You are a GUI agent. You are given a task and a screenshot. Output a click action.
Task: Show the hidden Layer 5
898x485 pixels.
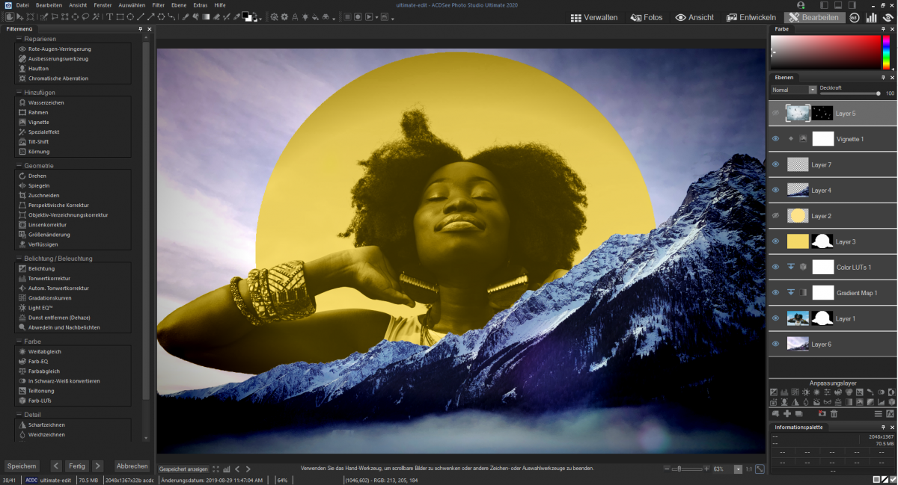tap(775, 114)
